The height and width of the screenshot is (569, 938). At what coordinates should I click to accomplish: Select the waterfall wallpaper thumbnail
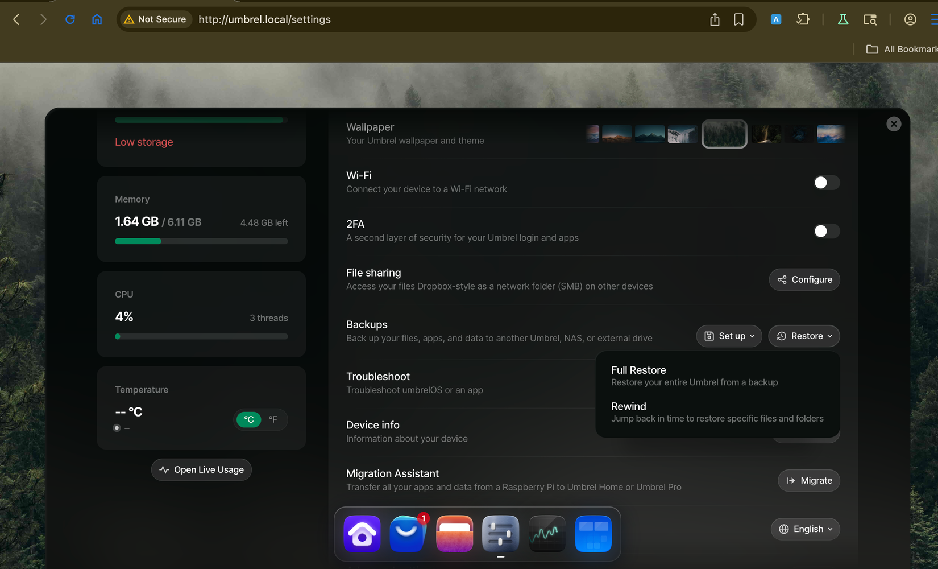point(683,134)
